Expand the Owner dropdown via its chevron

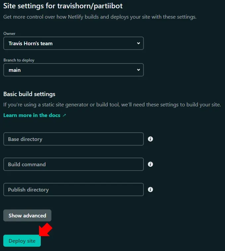[x=139, y=43]
